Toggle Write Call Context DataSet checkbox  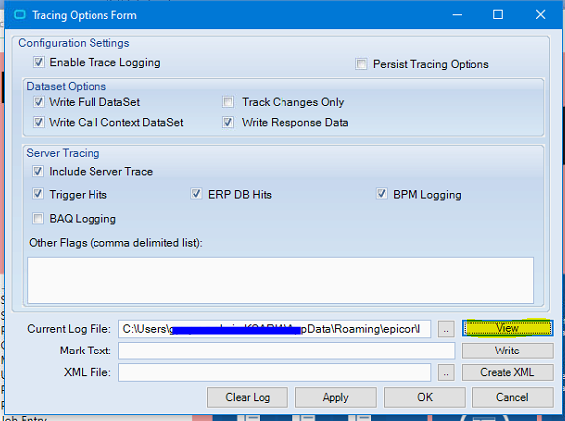[39, 122]
